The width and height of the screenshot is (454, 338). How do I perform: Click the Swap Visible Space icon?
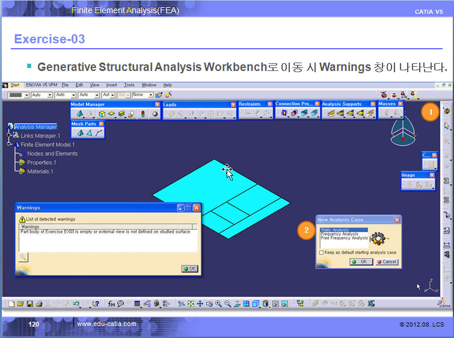click(x=284, y=304)
